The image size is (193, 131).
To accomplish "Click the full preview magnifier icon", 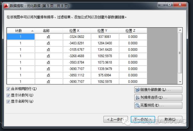I will 138,105.
